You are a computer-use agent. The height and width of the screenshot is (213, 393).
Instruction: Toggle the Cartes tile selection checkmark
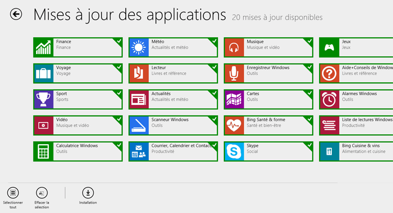[310, 93]
